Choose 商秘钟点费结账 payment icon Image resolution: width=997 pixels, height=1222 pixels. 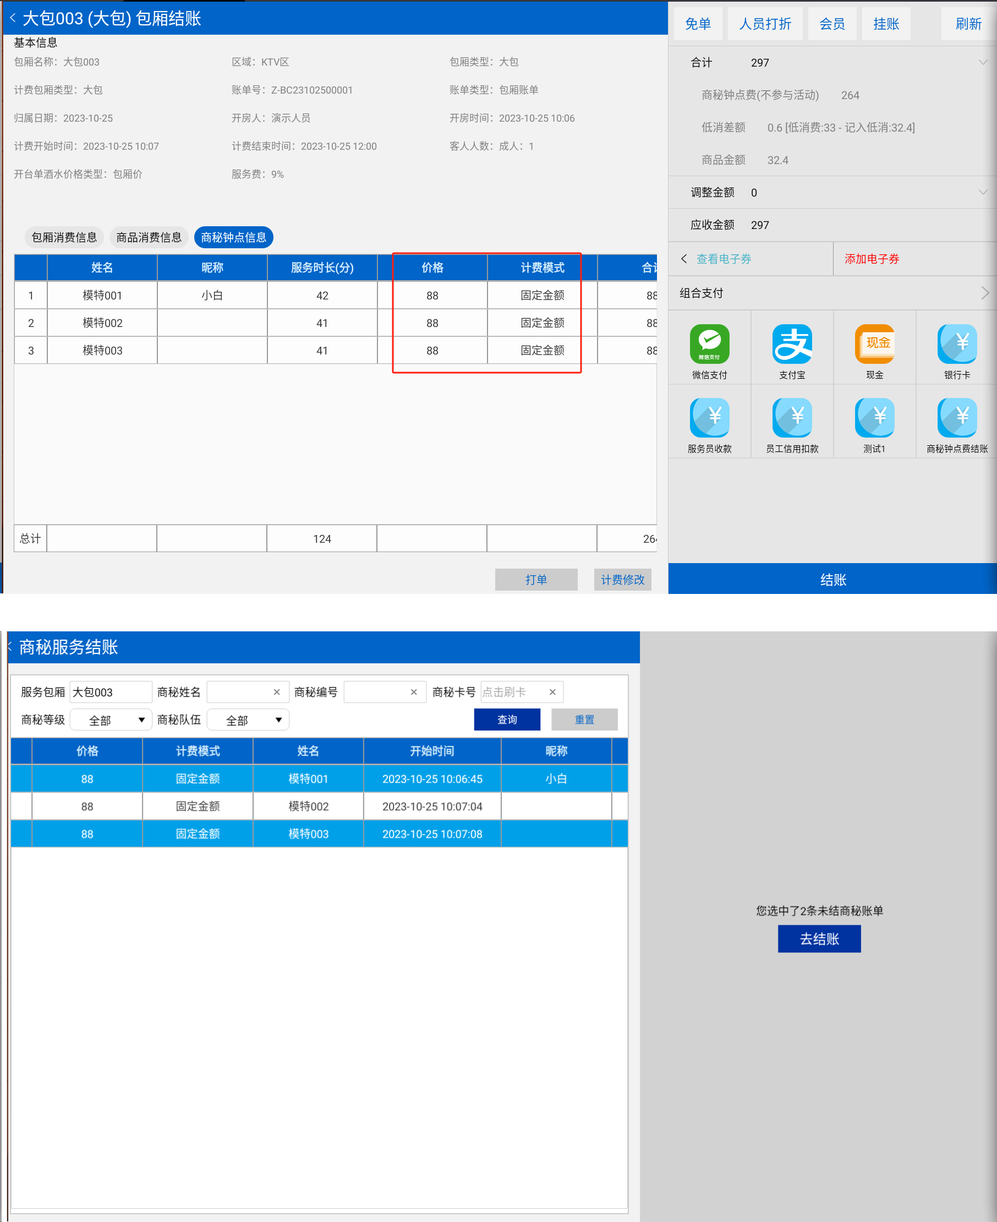coord(957,418)
